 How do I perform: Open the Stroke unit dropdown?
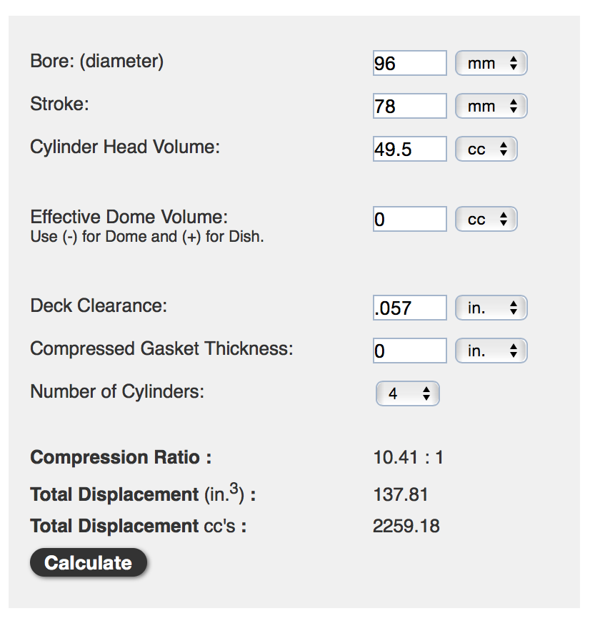[491, 107]
